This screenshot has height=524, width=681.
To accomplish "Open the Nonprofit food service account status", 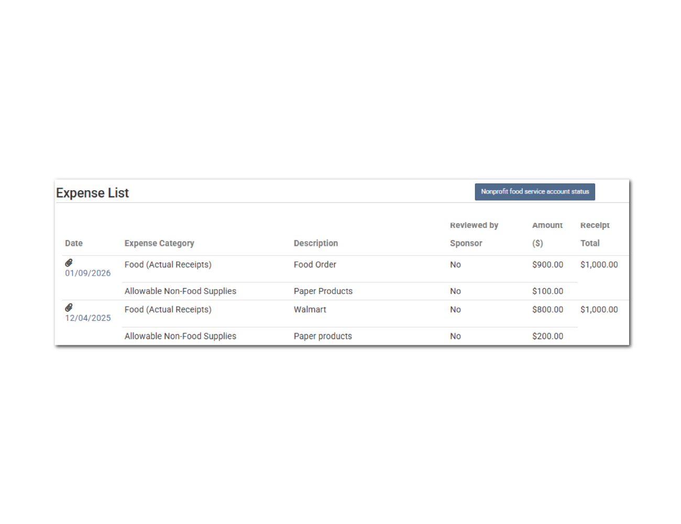I will tap(534, 192).
